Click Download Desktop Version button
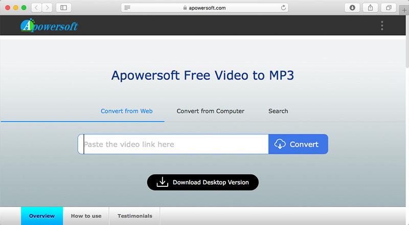 [202, 182]
